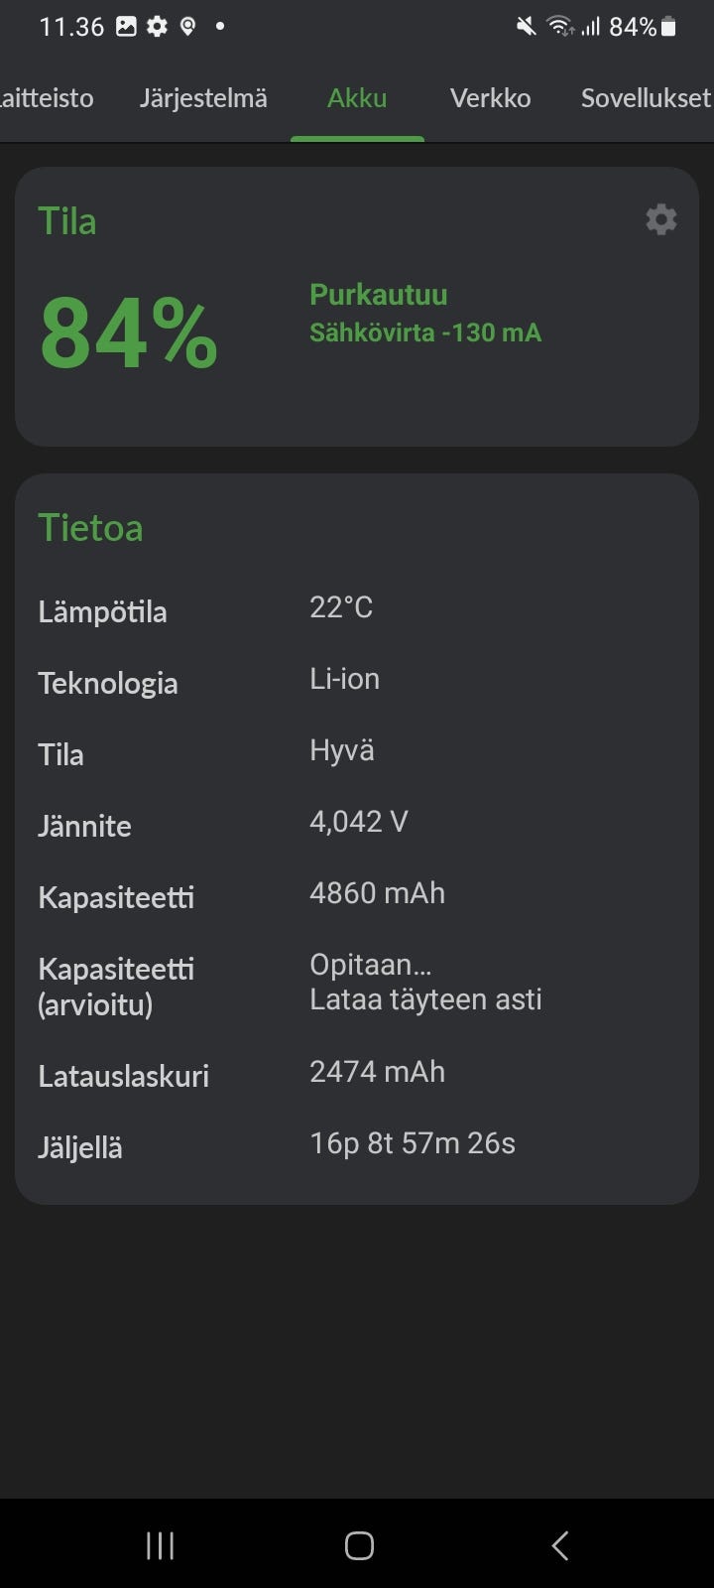Tap the Jäljellä remaining time value
The image size is (714, 1588).
pos(413,1143)
